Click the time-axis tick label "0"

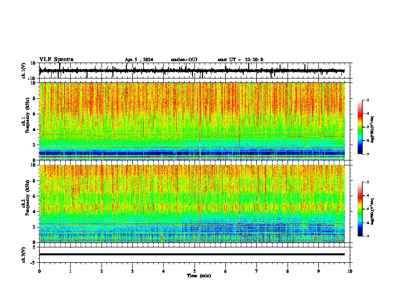(39, 271)
